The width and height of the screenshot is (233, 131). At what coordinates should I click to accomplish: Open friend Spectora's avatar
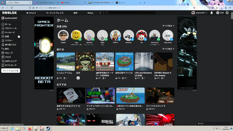click(89, 35)
